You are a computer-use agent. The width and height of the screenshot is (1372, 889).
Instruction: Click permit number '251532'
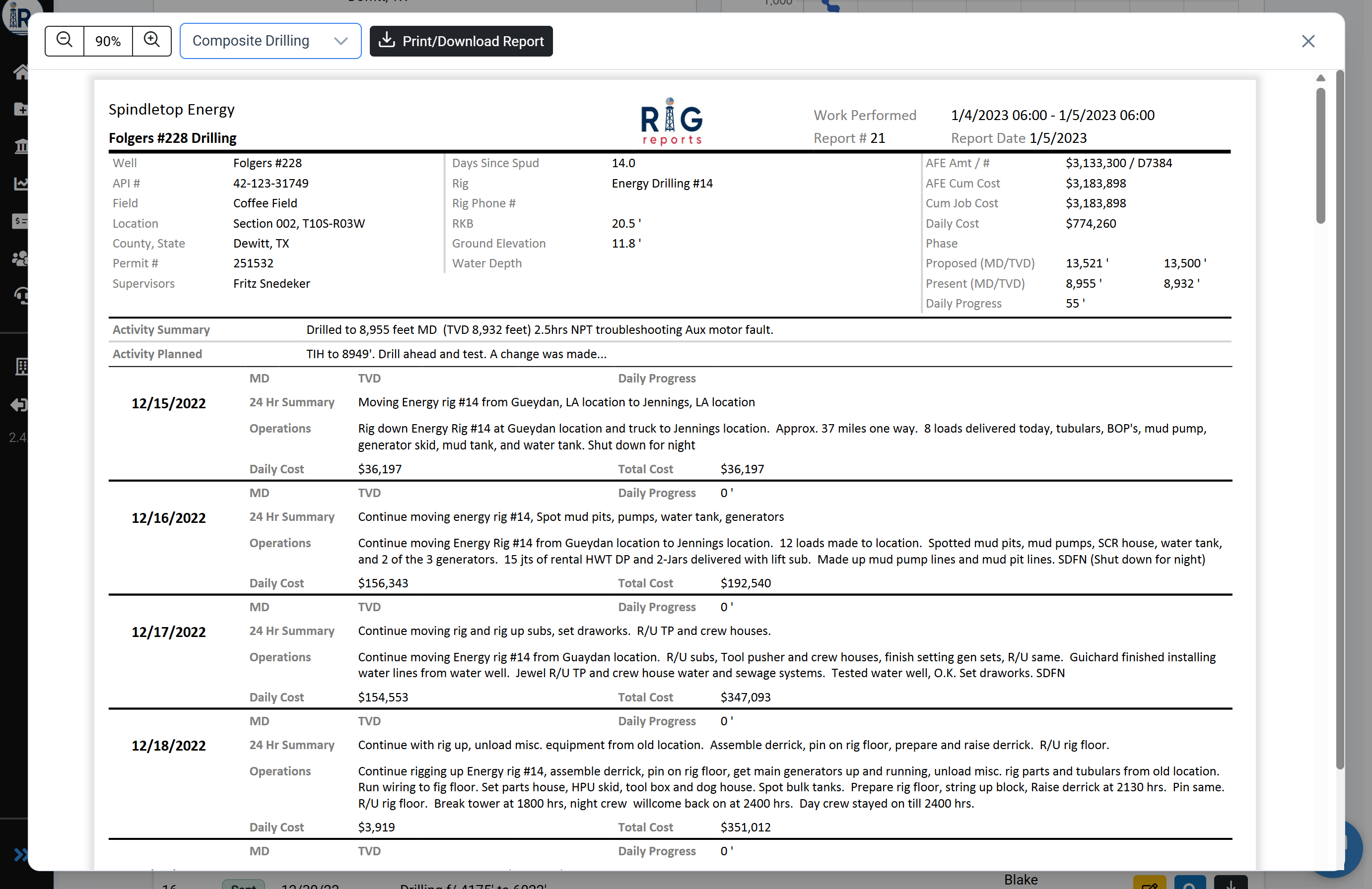(x=253, y=263)
